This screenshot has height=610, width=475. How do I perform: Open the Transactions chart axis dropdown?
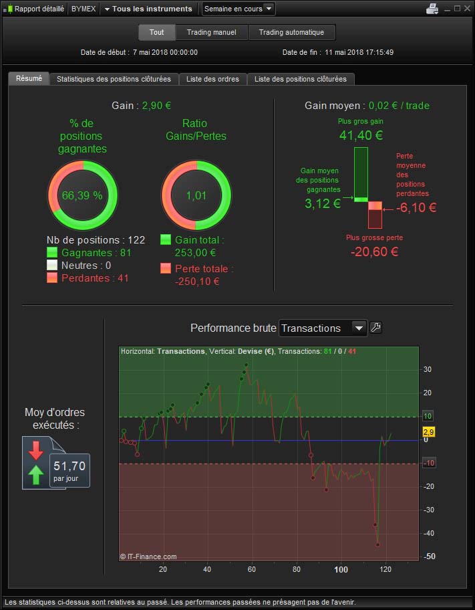tap(323, 328)
